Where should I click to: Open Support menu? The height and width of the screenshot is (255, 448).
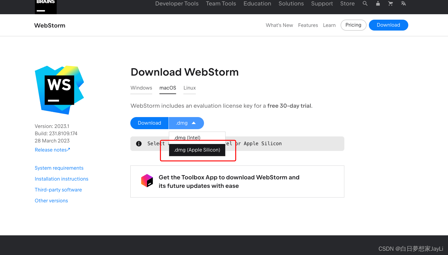(x=322, y=4)
